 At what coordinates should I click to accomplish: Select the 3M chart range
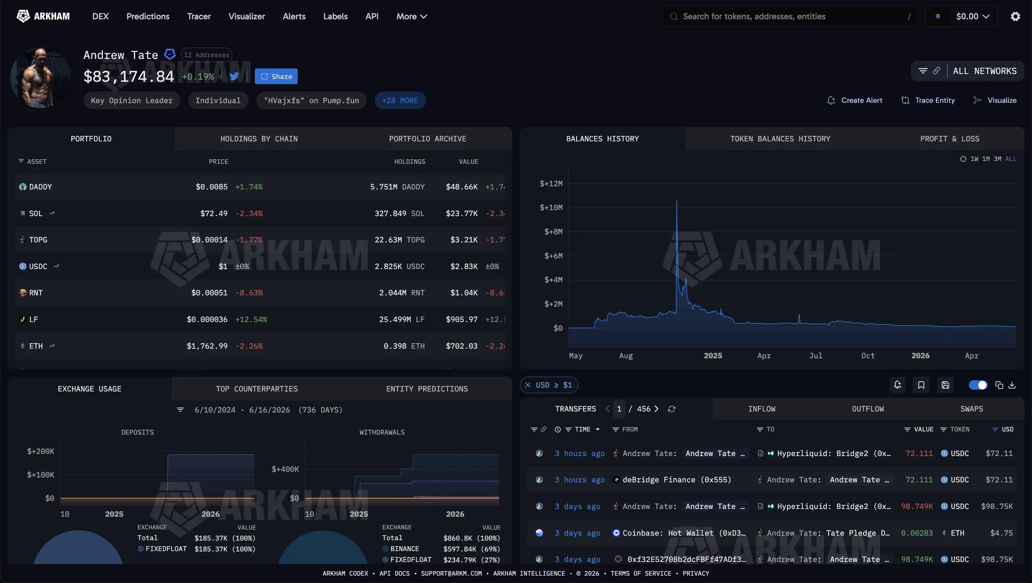click(998, 159)
